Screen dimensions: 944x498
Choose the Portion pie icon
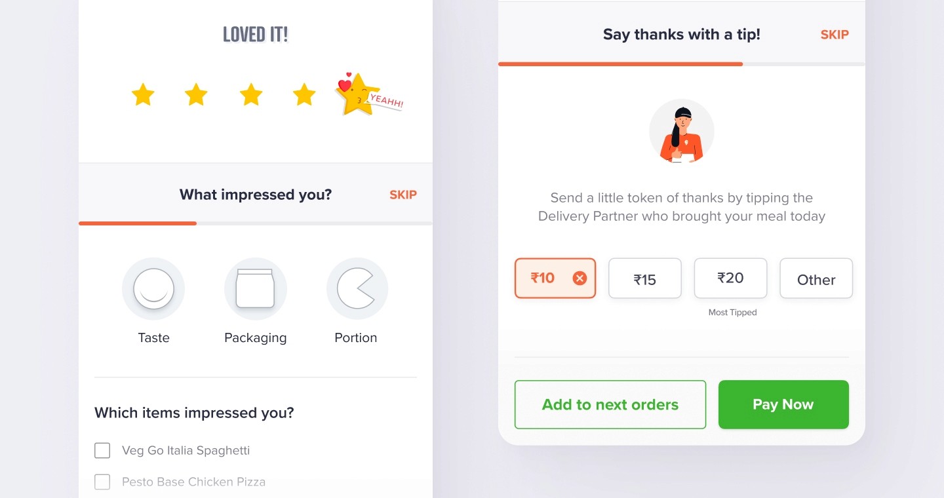click(357, 289)
